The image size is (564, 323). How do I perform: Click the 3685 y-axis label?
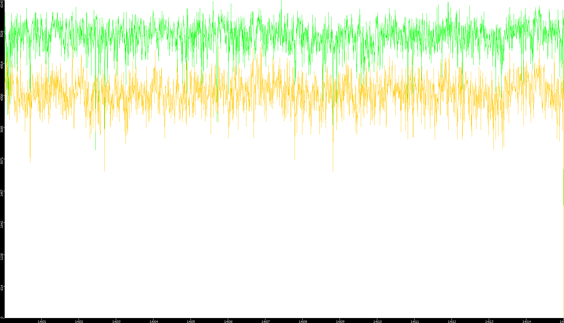pyautogui.click(x=2, y=129)
